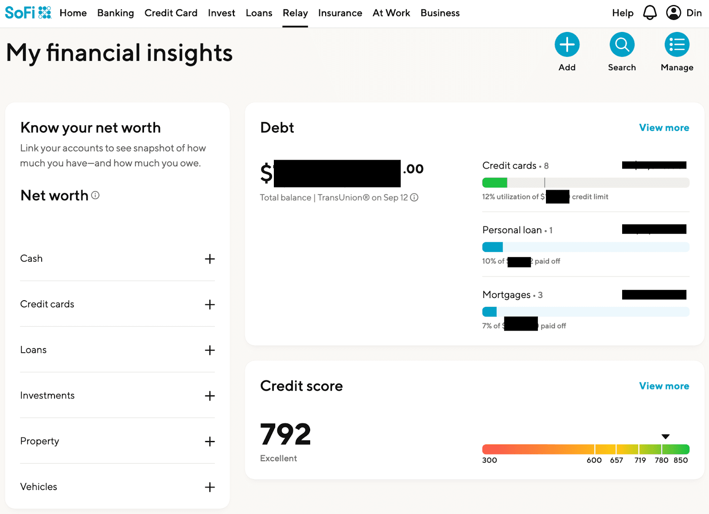Image resolution: width=709 pixels, height=514 pixels.
Task: Click the 792 credit score number
Action: [285, 434]
